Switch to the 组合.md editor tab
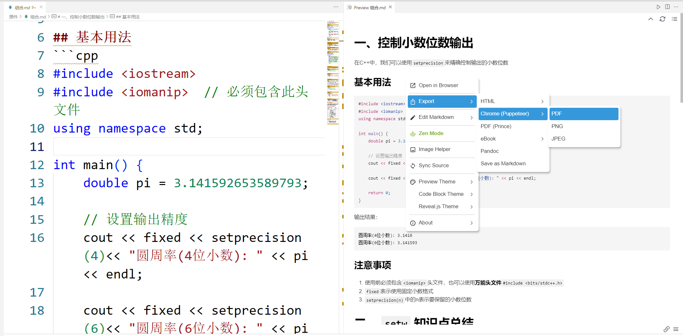683x336 pixels. coord(25,7)
